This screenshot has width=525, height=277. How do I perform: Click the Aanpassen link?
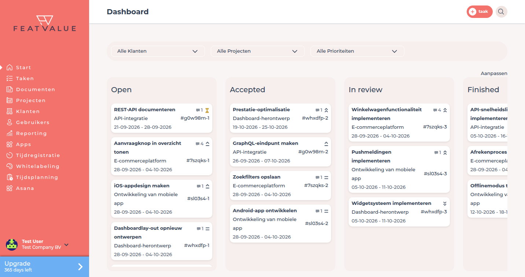pos(494,73)
